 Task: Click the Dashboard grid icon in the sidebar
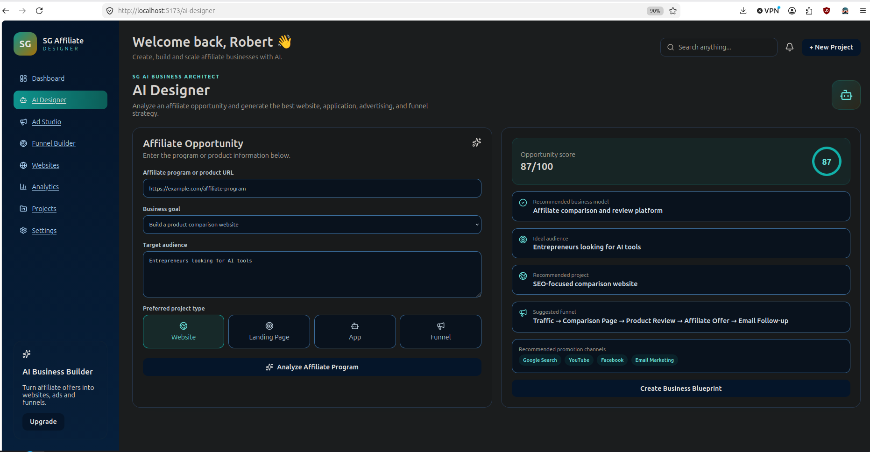[23, 78]
